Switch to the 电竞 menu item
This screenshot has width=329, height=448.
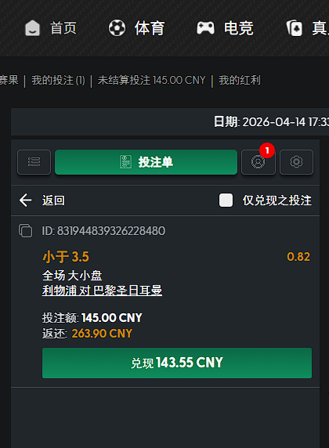239,28
